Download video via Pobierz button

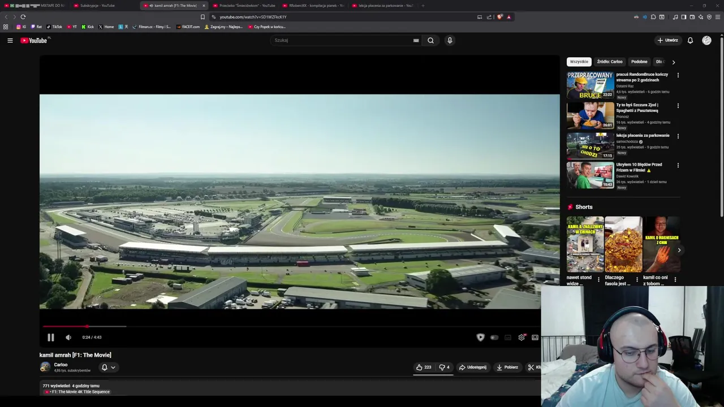pos(507,367)
